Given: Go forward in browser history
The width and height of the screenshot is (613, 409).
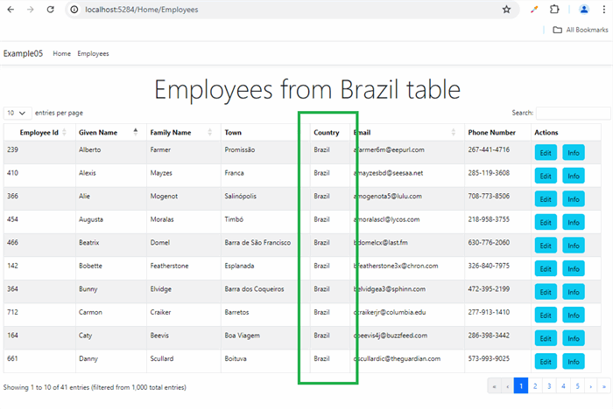Looking at the screenshot, I should [x=30, y=10].
